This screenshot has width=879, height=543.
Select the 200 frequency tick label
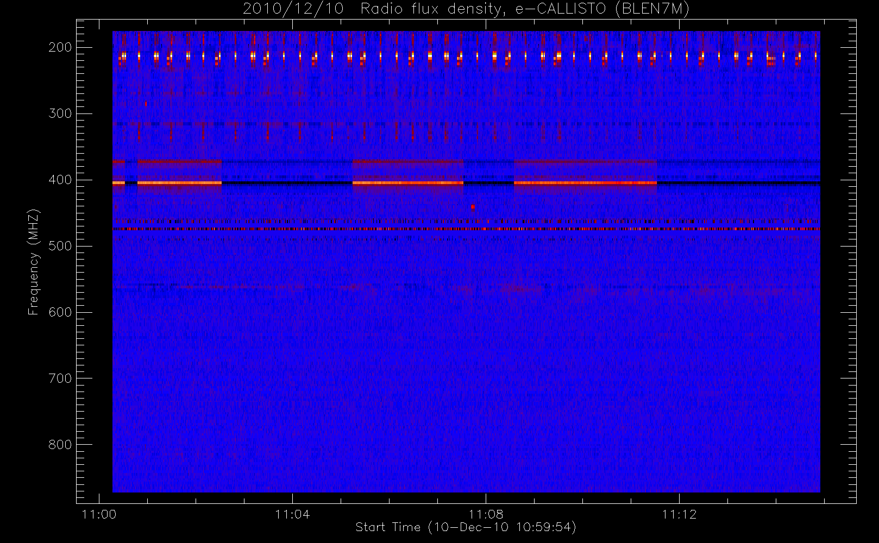pos(60,47)
